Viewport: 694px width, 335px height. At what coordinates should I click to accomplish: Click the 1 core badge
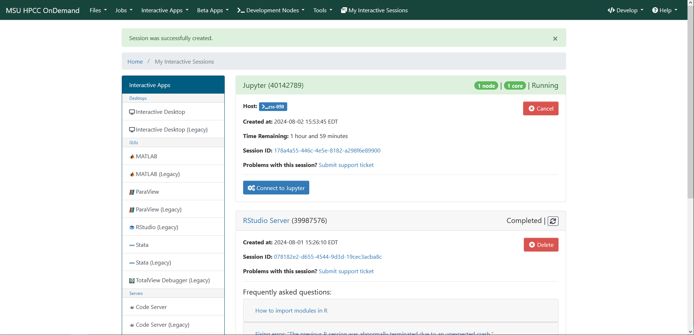(x=515, y=86)
